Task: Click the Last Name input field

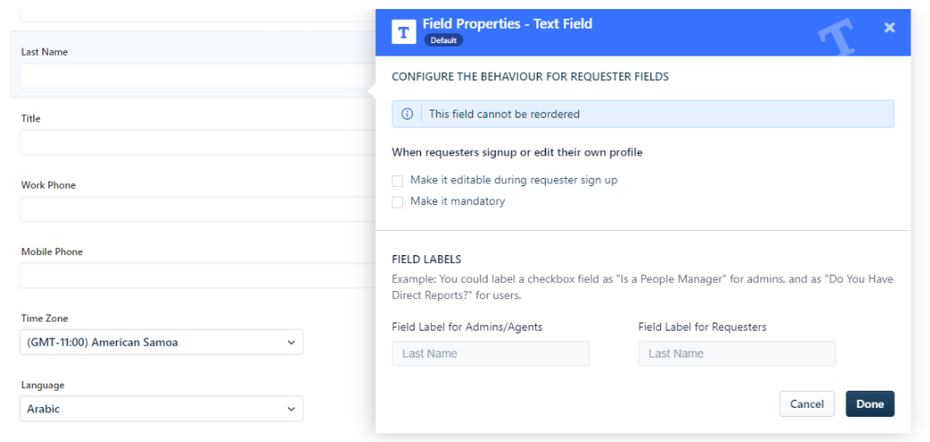Action: (x=194, y=76)
